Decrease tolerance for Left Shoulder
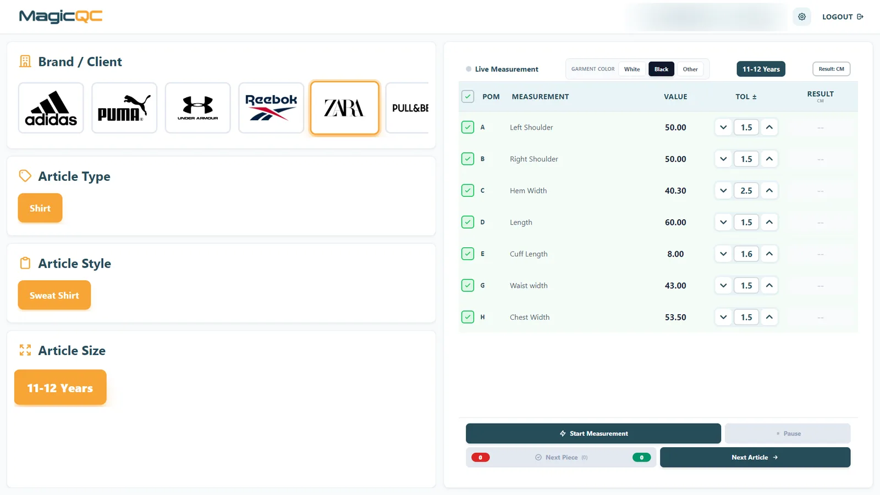This screenshot has width=880, height=495. tap(723, 127)
